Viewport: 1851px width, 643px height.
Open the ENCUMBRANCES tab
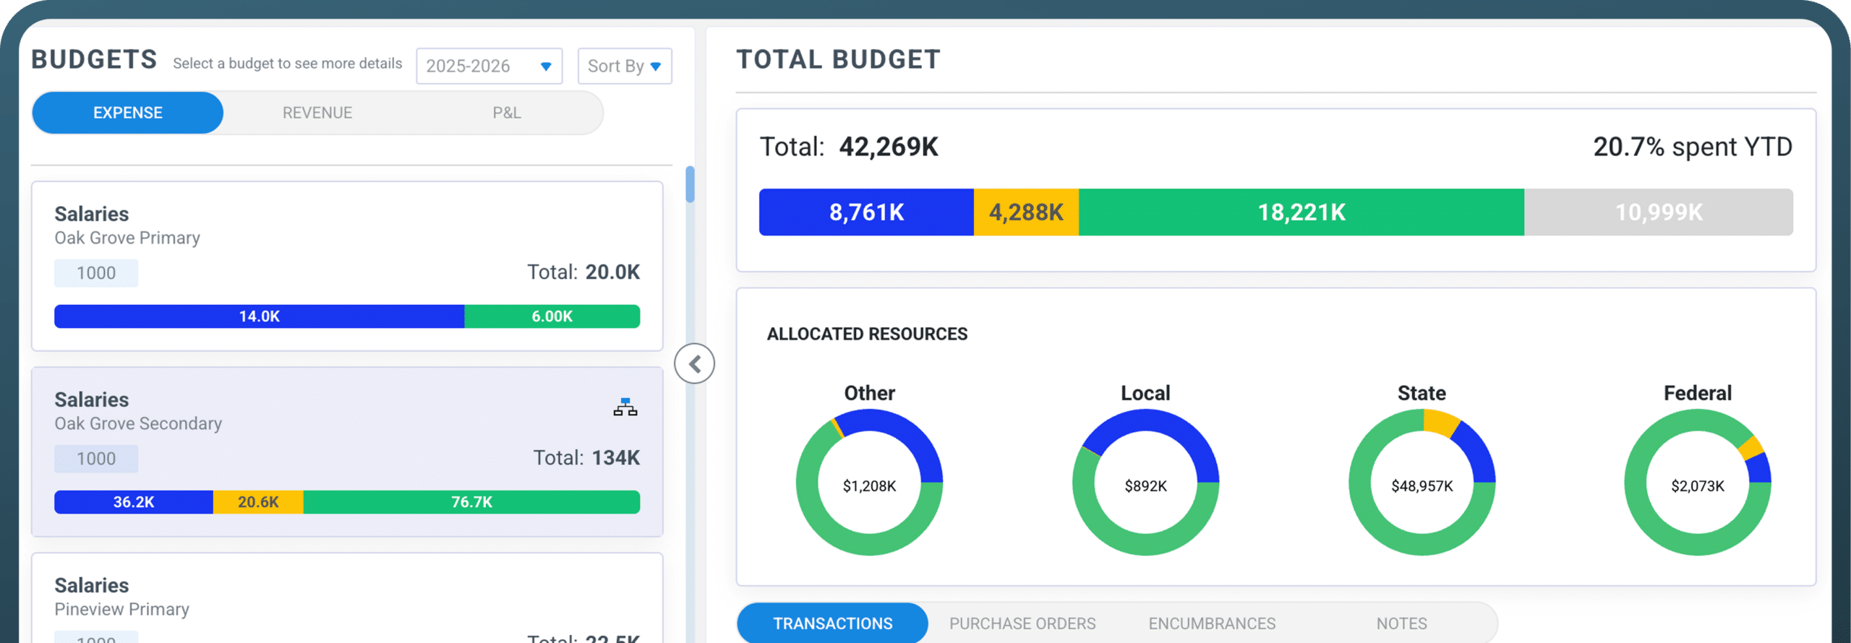click(1212, 623)
